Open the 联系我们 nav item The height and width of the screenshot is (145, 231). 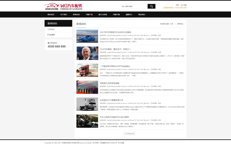point(142,14)
